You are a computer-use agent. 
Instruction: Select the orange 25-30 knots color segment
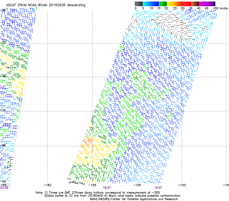[x=179, y=4]
